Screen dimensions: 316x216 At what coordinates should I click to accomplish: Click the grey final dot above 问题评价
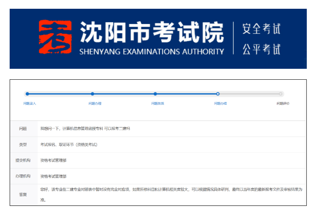click(280, 94)
